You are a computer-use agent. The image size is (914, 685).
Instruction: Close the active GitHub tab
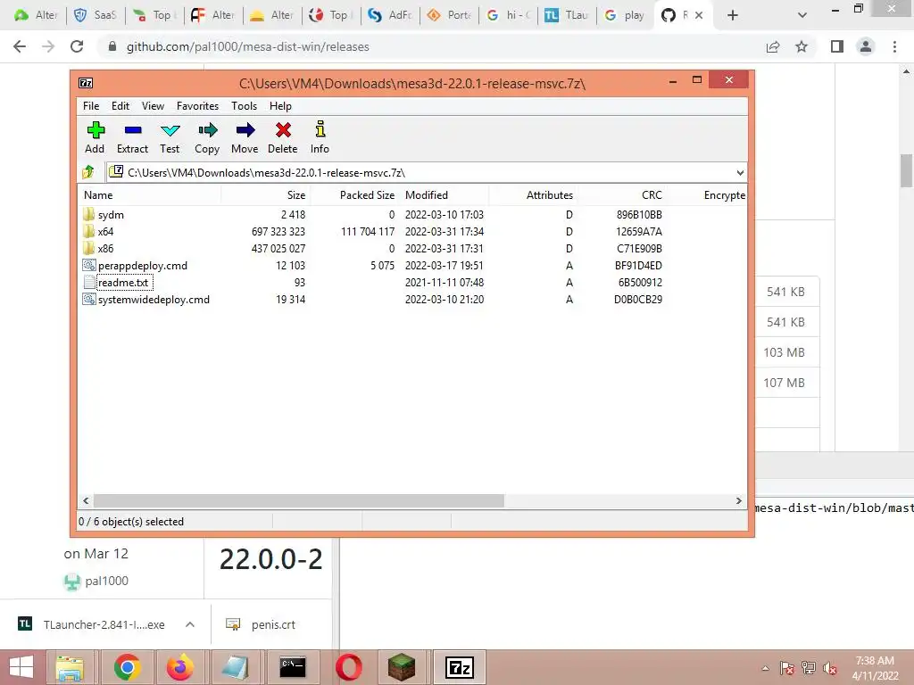699,15
